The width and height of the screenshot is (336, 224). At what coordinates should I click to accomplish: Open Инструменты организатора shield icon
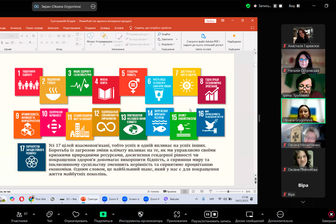140,214
